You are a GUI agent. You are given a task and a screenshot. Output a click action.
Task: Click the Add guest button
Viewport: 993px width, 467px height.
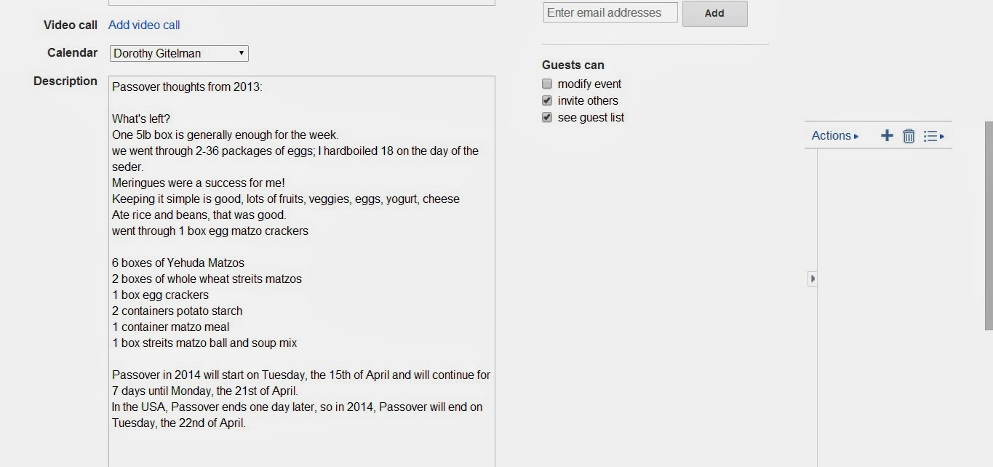point(714,13)
